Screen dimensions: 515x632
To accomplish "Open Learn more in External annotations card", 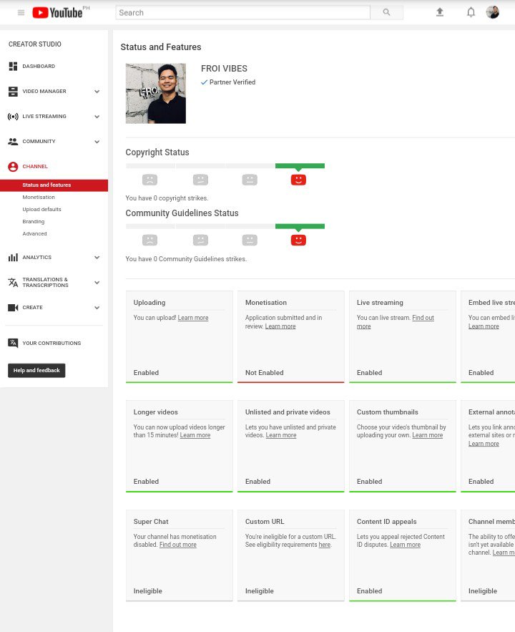I will click(x=484, y=443).
